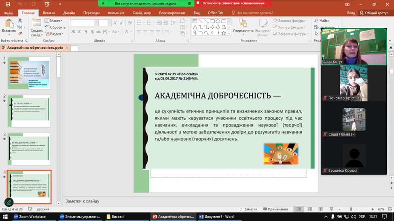The width and height of the screenshot is (394, 221).
Task: Expand the Раздел section dropdown
Action: pyautogui.click(x=54, y=34)
